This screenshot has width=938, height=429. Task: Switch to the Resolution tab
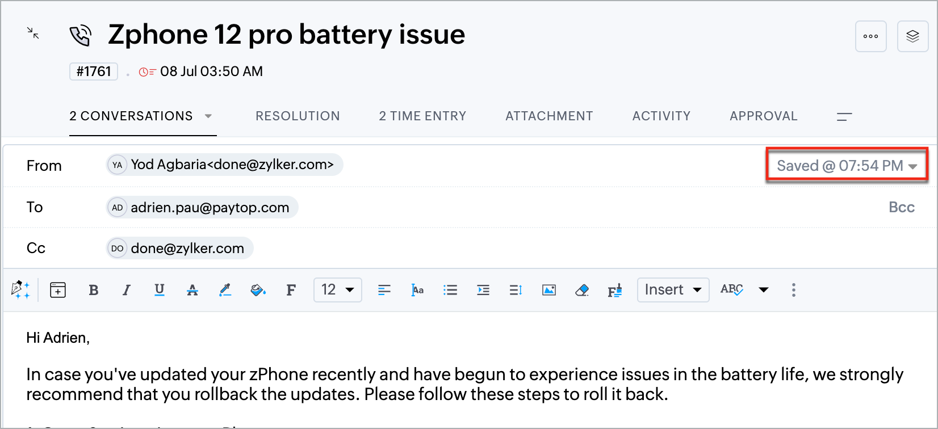pos(298,116)
